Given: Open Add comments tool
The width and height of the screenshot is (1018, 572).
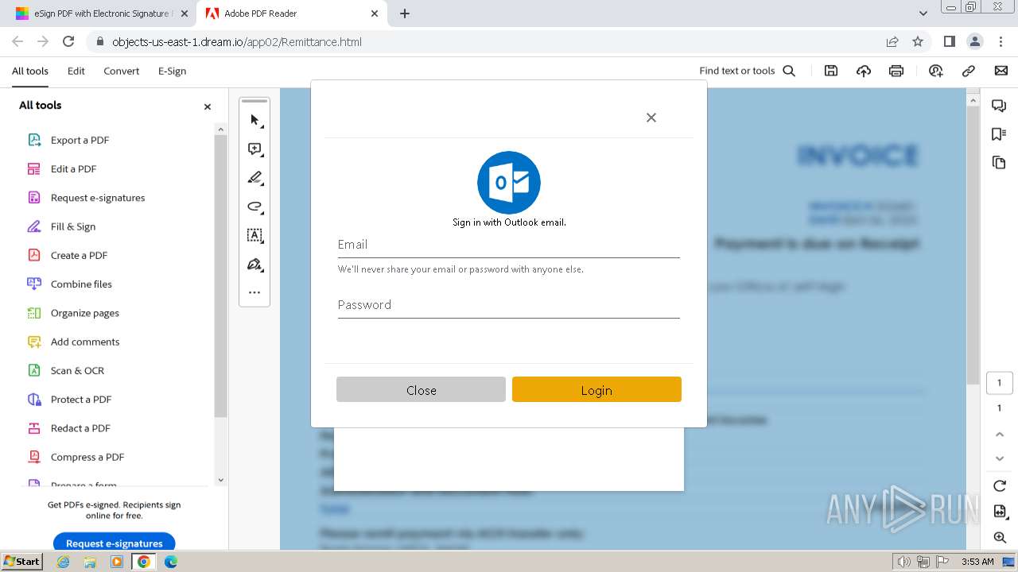Looking at the screenshot, I should pyautogui.click(x=85, y=342).
